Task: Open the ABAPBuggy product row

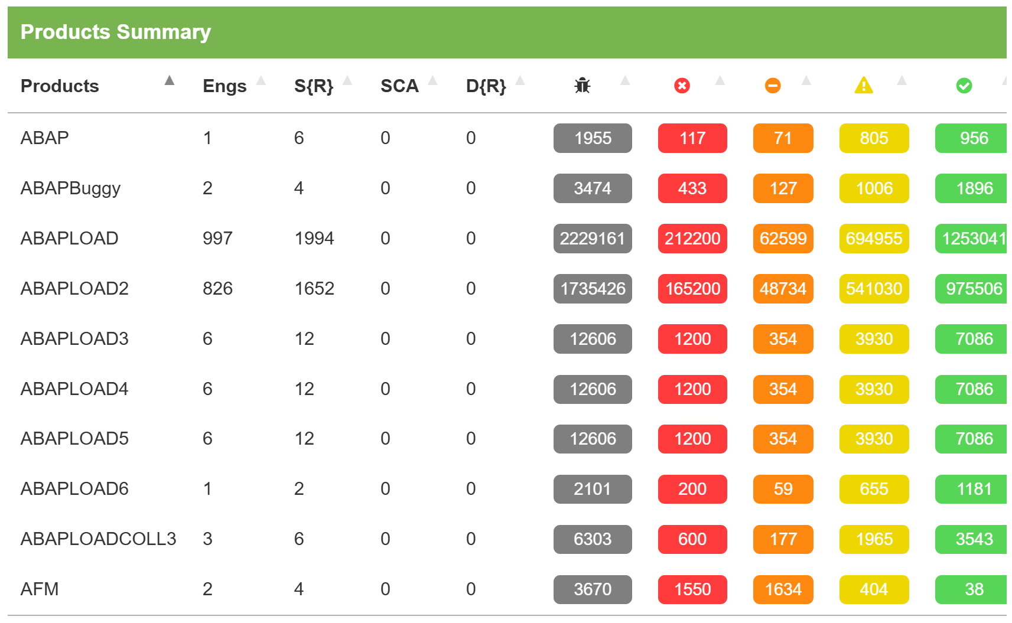Action: tap(70, 188)
